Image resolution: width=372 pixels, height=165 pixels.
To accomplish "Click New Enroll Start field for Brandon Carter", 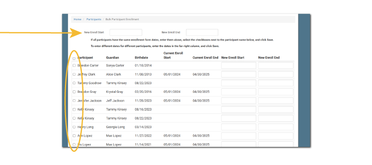I will [238, 66].
